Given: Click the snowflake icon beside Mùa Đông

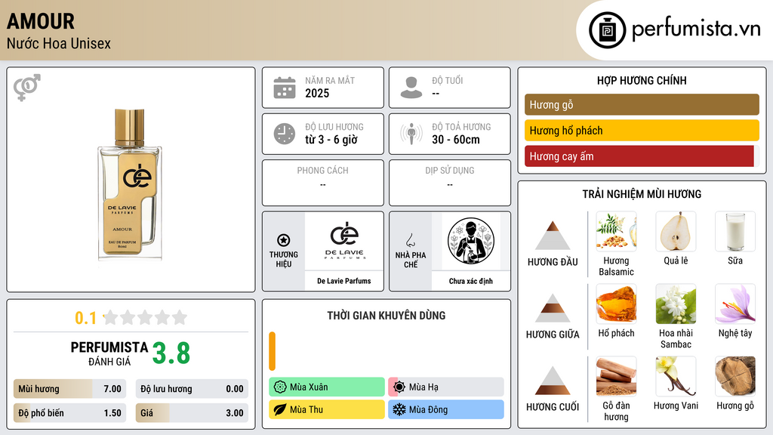Looking at the screenshot, I should click(399, 410).
